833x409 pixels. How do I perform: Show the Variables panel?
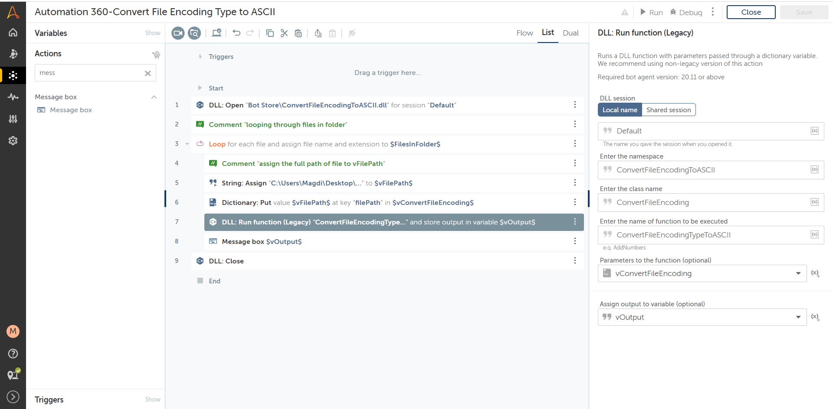pos(152,33)
